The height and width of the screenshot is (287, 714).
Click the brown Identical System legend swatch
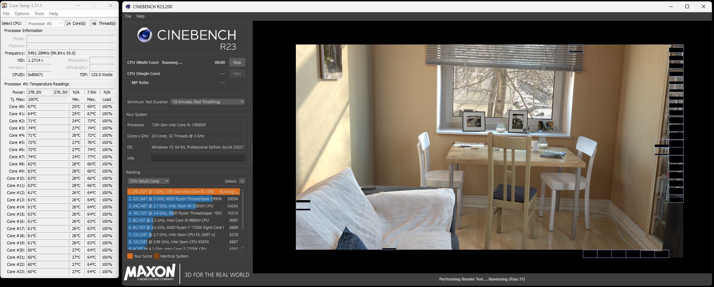(156, 256)
